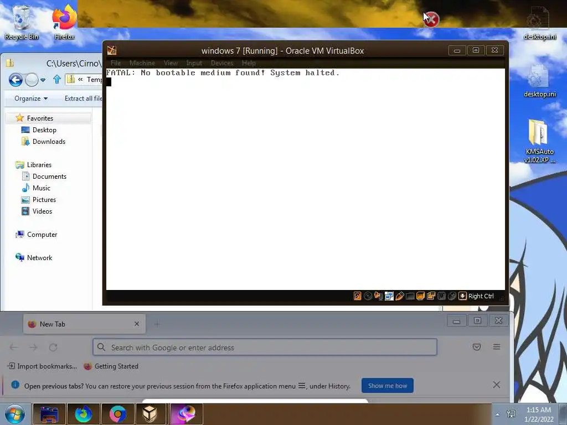Screen dimensions: 567x425
Task: Open the File menu in VirtualBox
Action: pos(116,63)
